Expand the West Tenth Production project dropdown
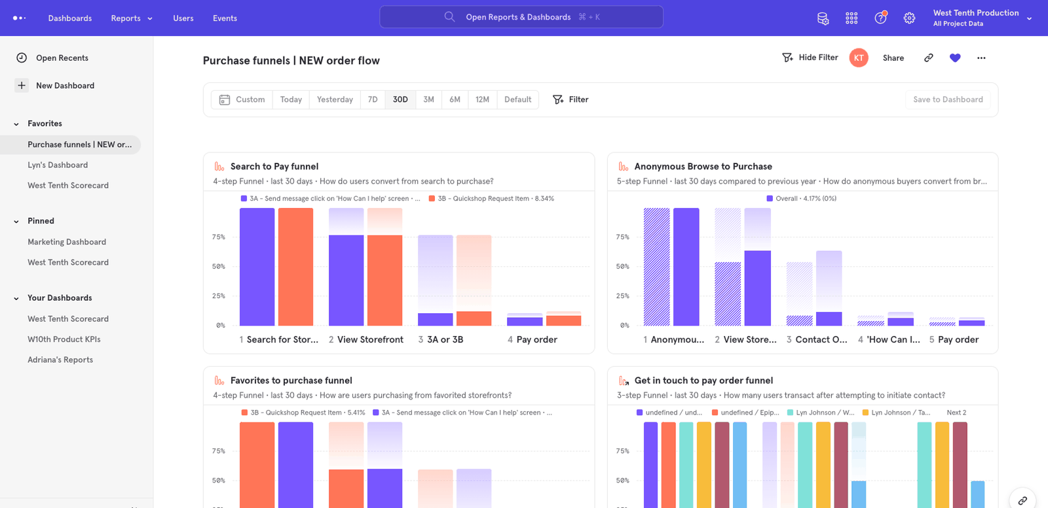The width and height of the screenshot is (1048, 508). click(x=1029, y=18)
